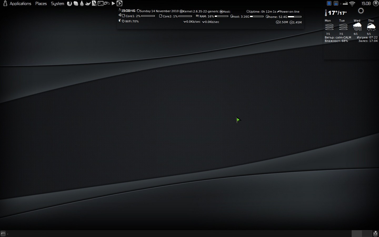Open the text editor launcher with pencil
This screenshot has height=237, width=379.
94,3
